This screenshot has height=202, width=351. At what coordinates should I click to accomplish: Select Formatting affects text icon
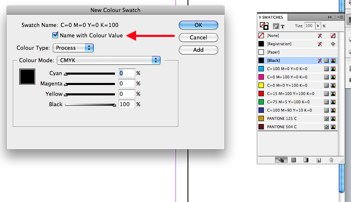tap(283, 26)
